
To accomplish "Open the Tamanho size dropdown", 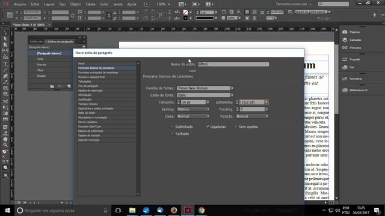I will coord(208,102).
